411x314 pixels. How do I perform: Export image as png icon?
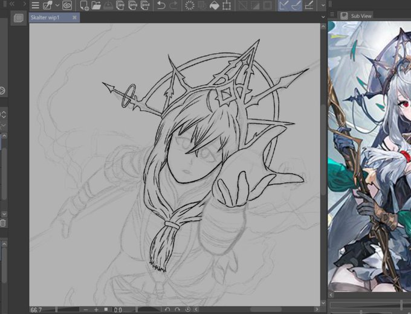(x=132, y=5)
